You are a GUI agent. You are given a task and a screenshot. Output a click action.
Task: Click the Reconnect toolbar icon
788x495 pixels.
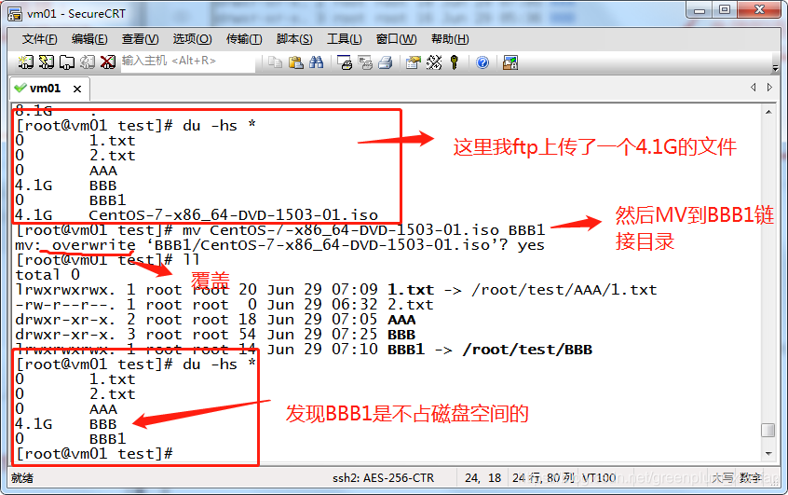click(88, 62)
